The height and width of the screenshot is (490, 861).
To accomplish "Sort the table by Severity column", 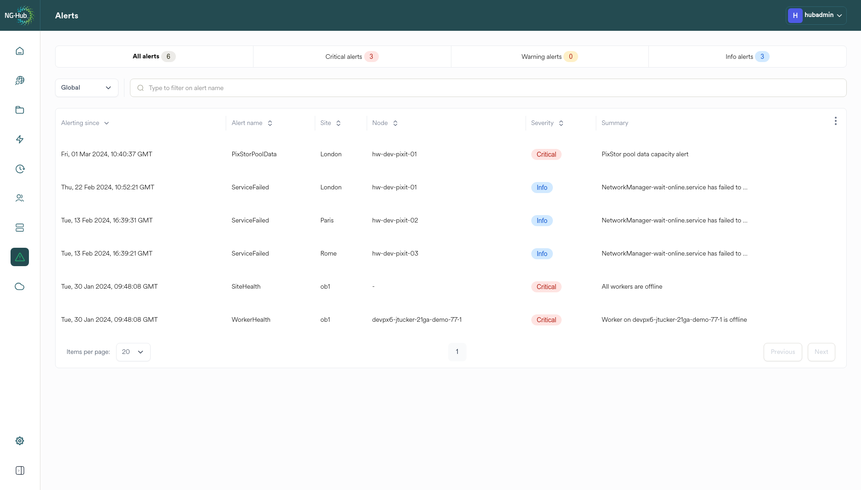I will pos(547,123).
